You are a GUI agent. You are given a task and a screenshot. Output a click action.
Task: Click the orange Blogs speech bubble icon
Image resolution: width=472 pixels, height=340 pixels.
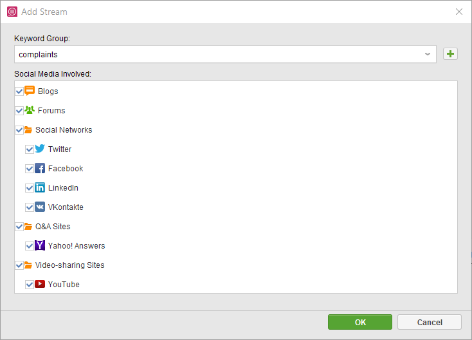[30, 91]
